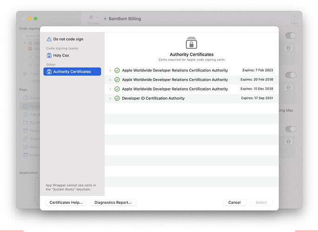The image size is (318, 232).
Task: Click the third ellipsis button in main window
Action: coord(288,142)
